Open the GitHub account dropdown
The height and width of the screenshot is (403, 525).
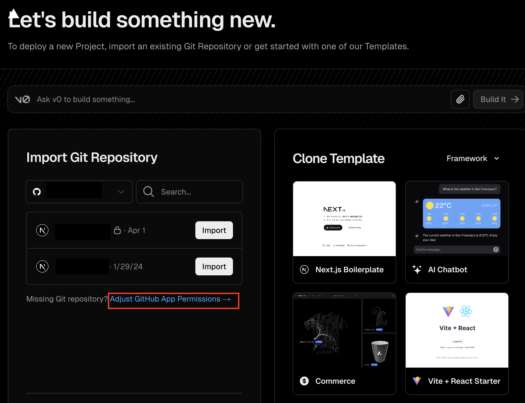tap(79, 192)
